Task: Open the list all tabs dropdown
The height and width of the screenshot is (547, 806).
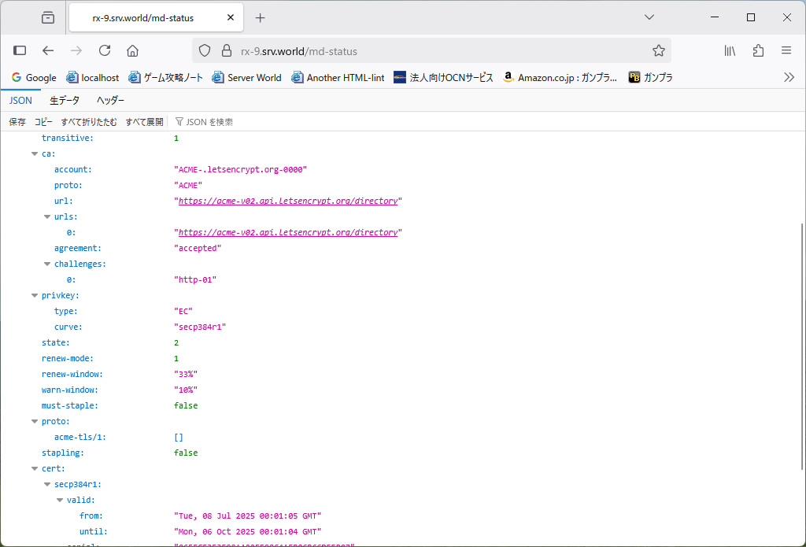Action: 649,17
